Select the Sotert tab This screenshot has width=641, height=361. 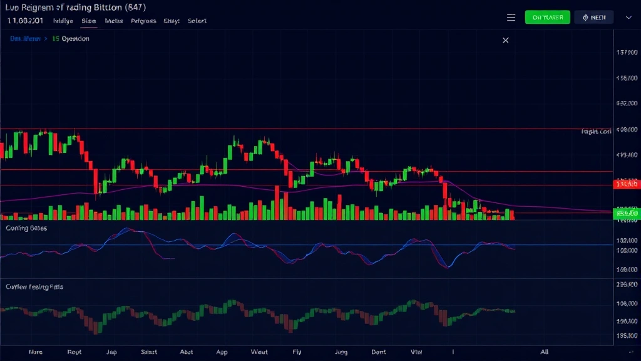(x=197, y=21)
